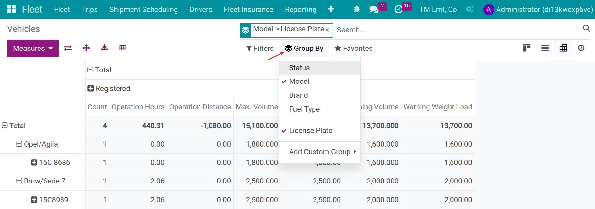Click the gears settings icon

point(470,9)
